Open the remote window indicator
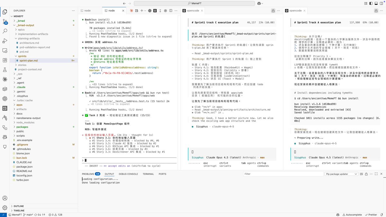386x217 pixels. [3, 214]
